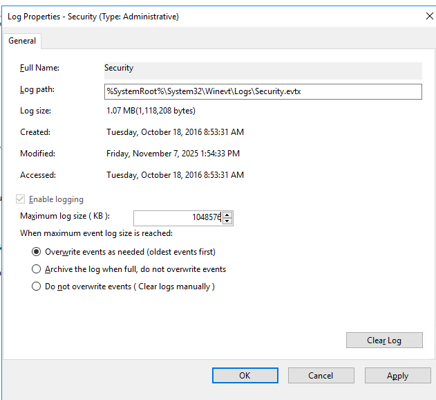Select Do not overwrite events option
Image resolution: width=436 pixels, height=400 pixels.
pyautogui.click(x=37, y=287)
